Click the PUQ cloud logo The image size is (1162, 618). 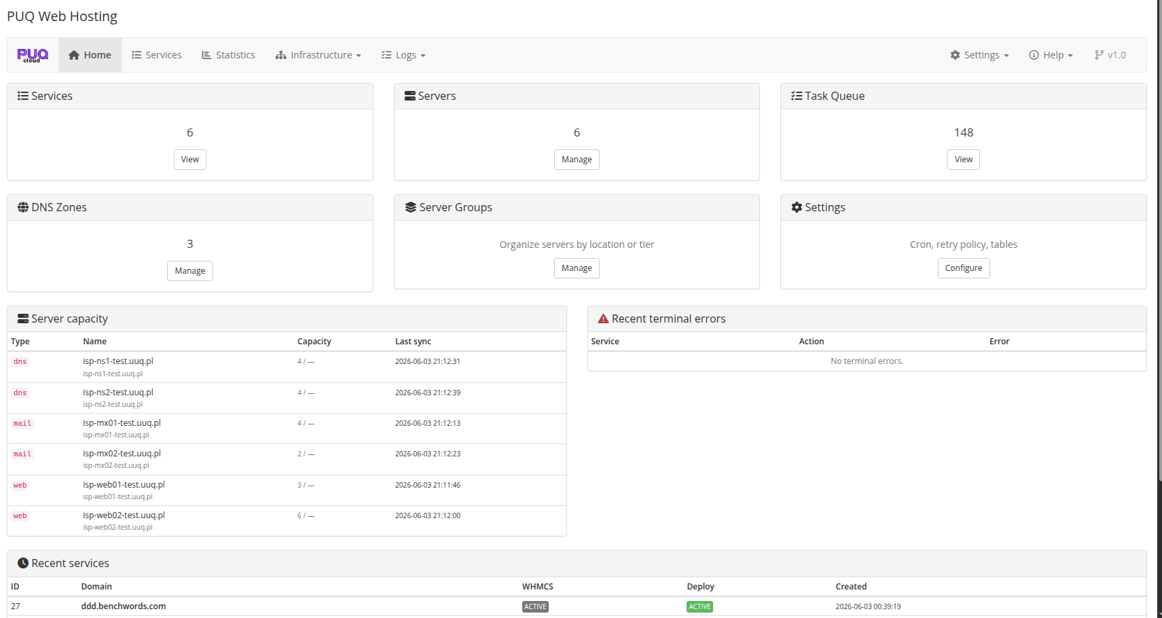pos(33,55)
